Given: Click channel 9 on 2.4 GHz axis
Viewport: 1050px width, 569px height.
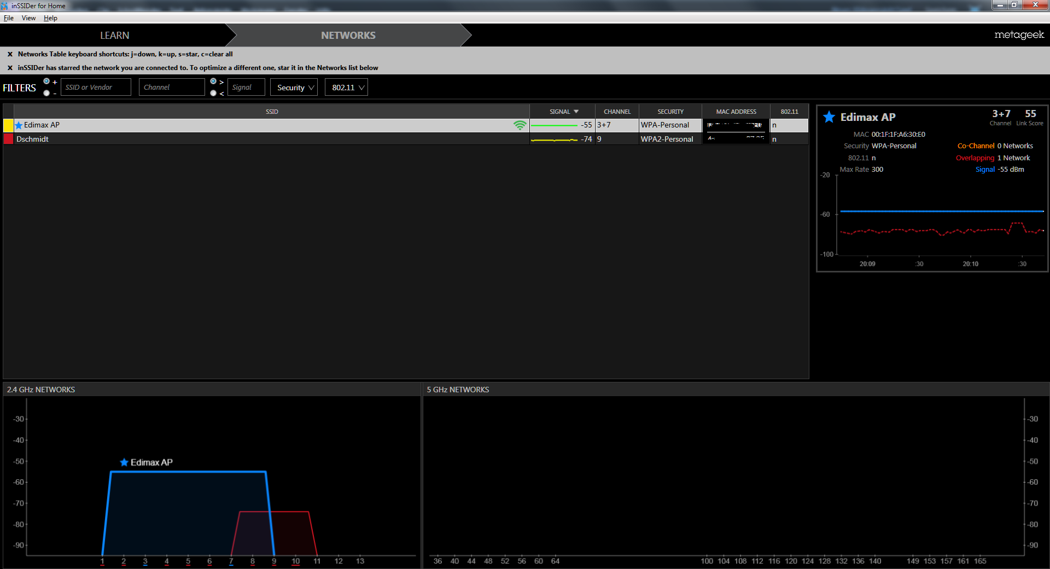Looking at the screenshot, I should point(274,561).
